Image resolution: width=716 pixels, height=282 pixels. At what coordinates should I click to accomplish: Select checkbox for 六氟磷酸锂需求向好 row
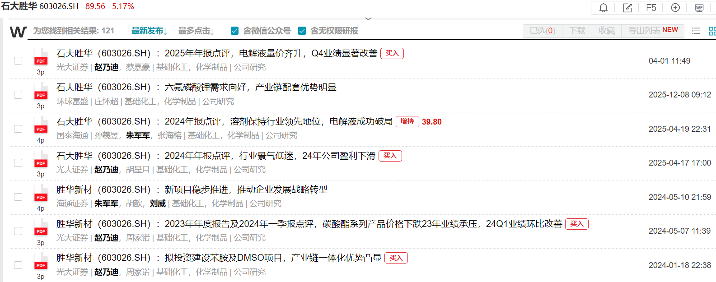click(18, 95)
